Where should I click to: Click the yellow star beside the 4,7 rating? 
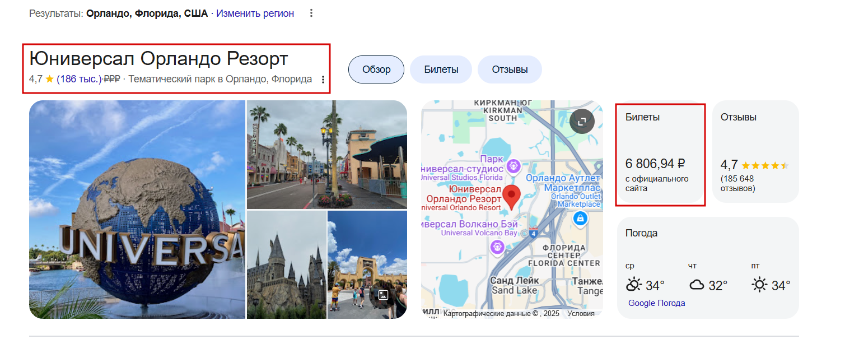coord(49,79)
